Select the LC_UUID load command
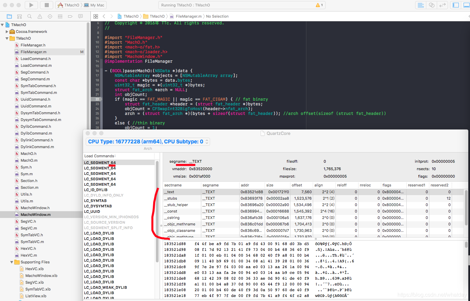The image size is (470, 301). tap(92, 212)
